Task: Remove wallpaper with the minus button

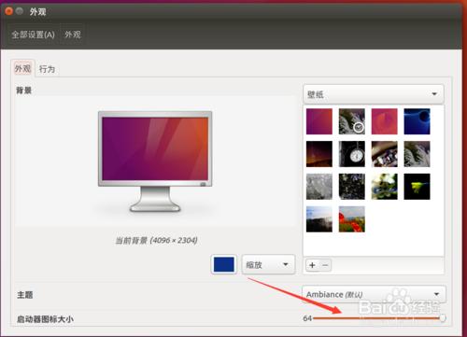Action: [325, 265]
